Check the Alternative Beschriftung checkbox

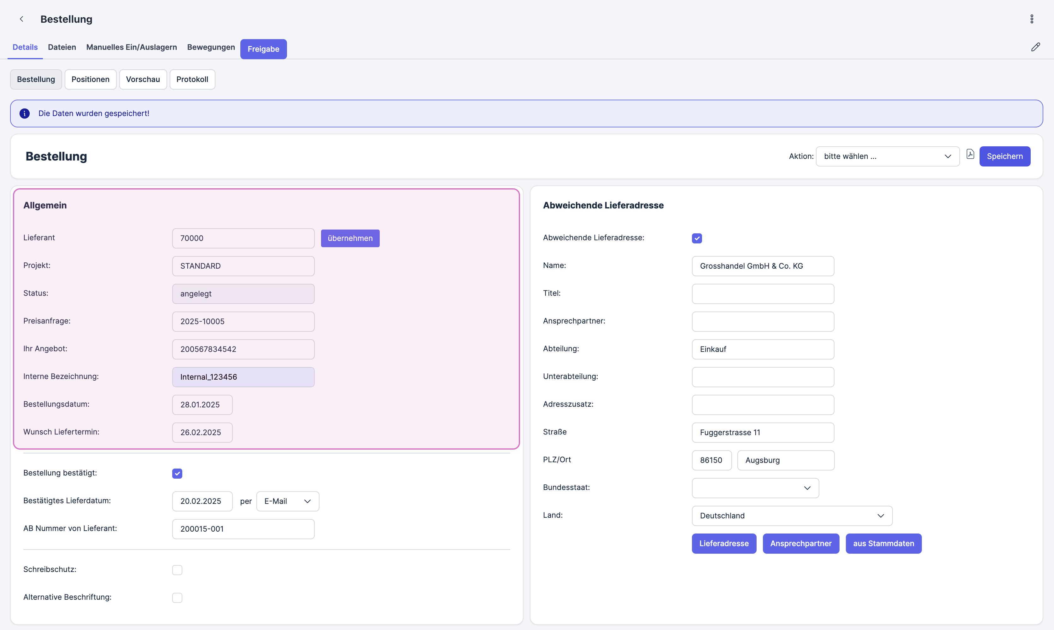[177, 598]
